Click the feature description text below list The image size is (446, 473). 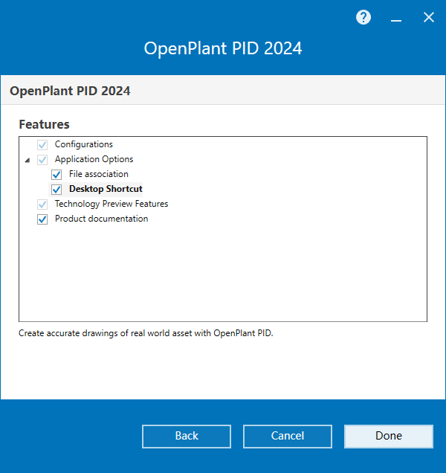146,333
